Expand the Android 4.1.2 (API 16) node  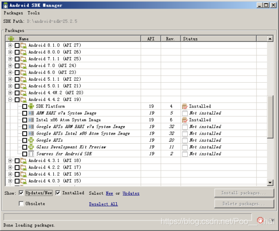(x=10, y=174)
